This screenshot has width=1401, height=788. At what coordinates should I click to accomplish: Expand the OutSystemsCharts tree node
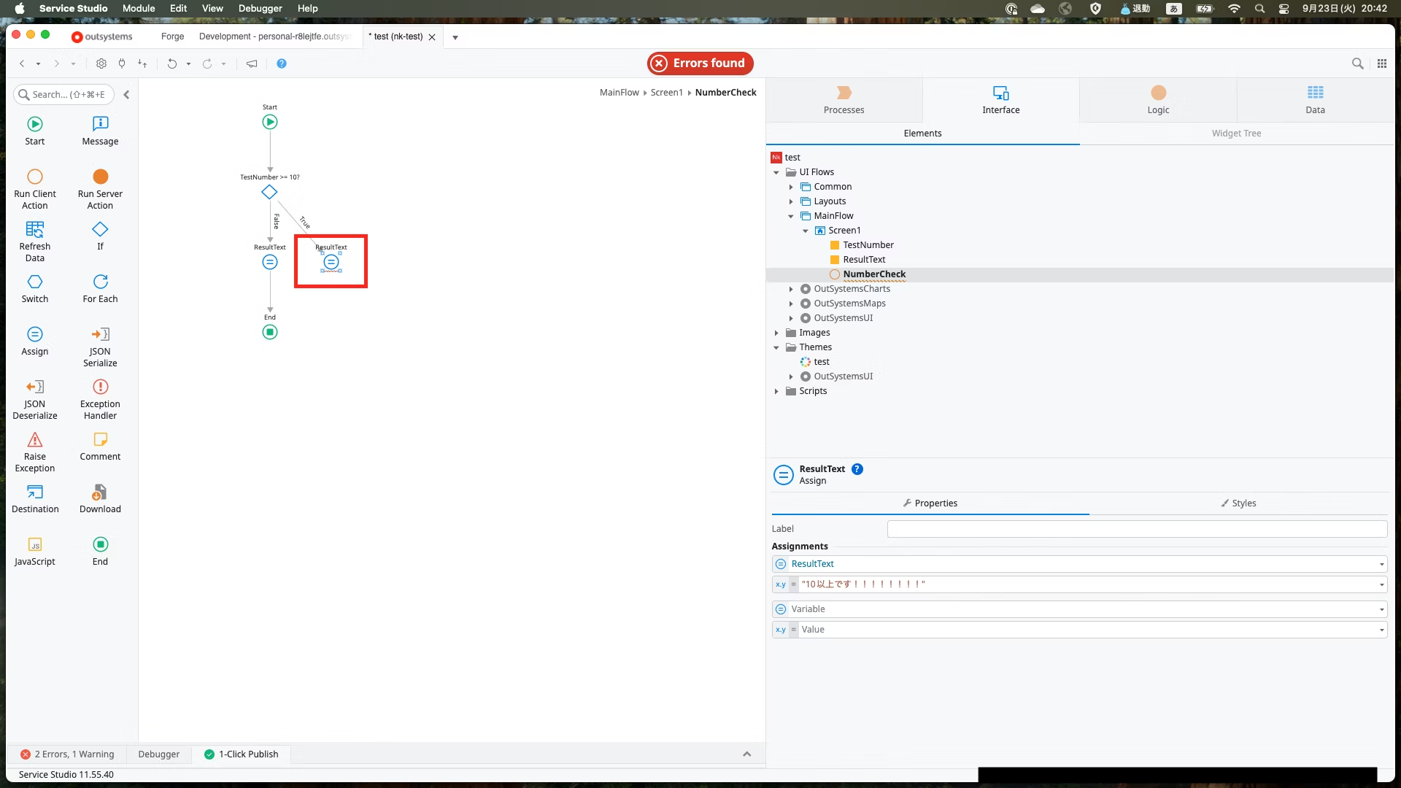[791, 289]
